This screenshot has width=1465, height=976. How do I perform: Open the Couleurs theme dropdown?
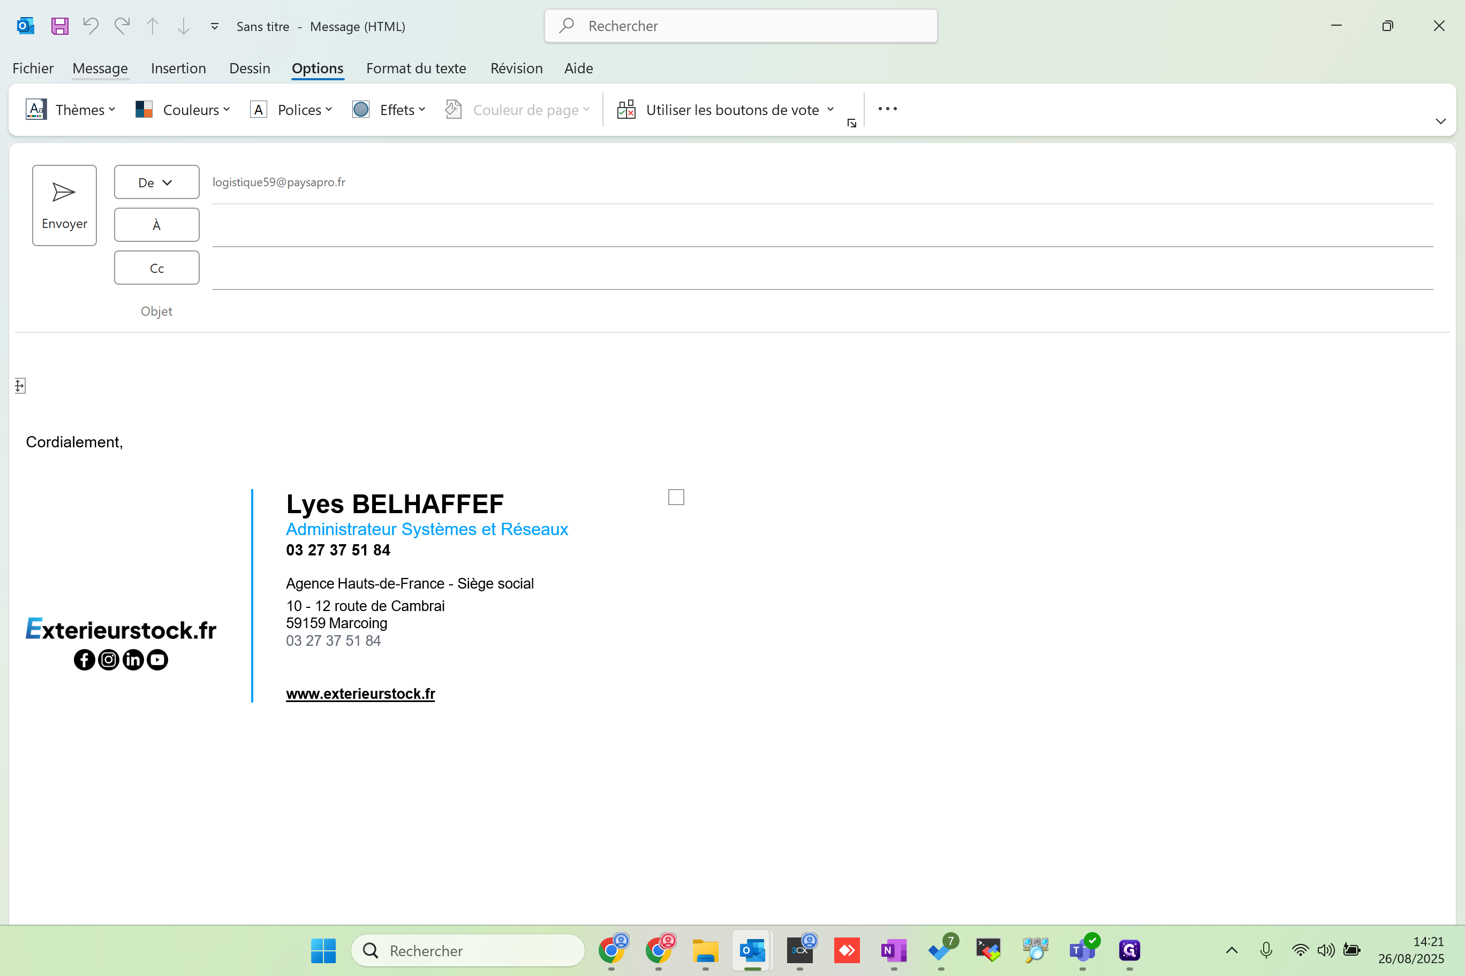click(183, 110)
